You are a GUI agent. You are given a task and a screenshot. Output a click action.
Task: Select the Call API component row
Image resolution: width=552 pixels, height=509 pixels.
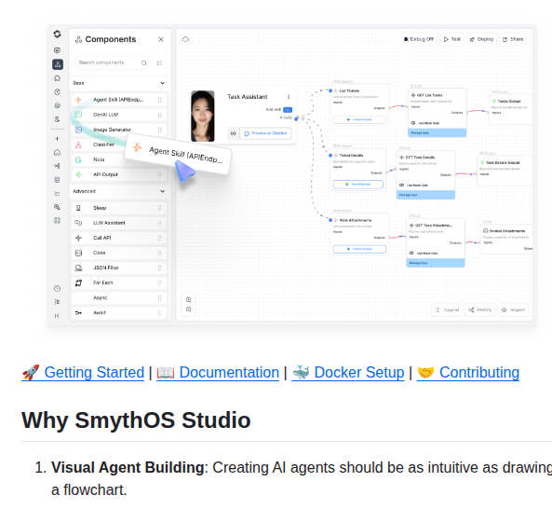click(119, 238)
